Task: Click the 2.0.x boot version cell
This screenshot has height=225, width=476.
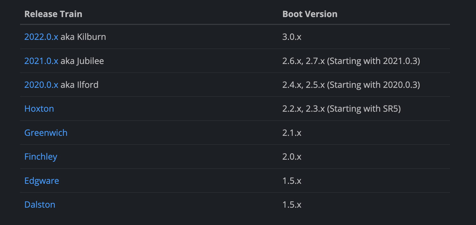Action: [x=292, y=157]
